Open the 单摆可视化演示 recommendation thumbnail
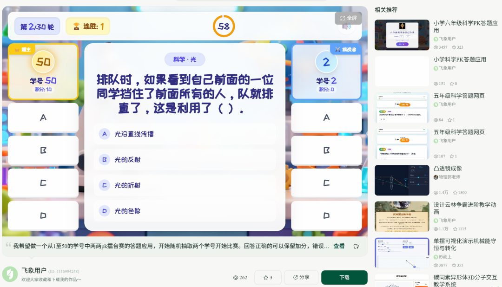Image resolution: width=502 pixels, height=287 pixels. point(402,253)
